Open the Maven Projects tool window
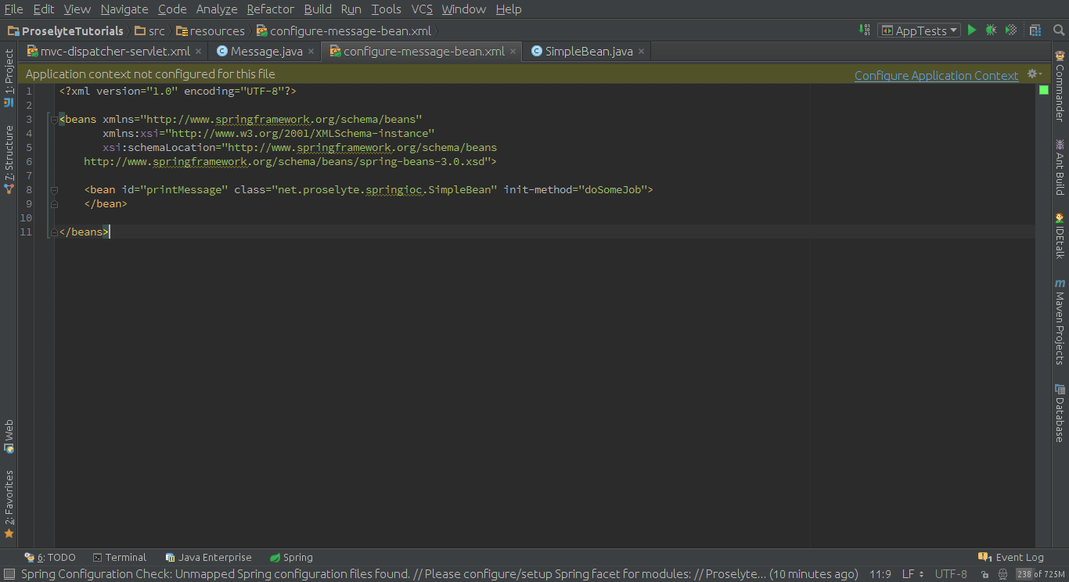 point(1060,322)
